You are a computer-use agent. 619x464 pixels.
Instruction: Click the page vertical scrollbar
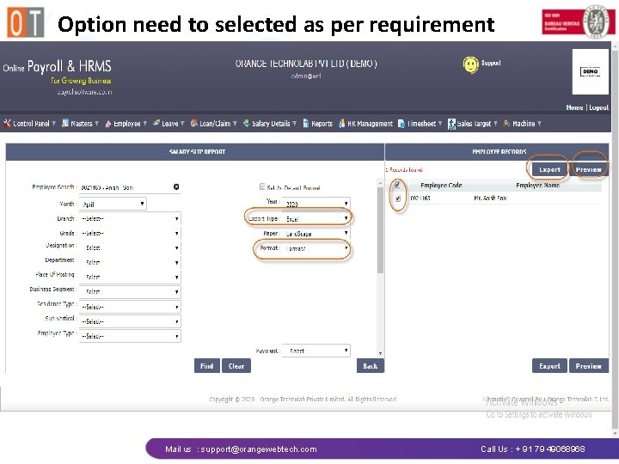(x=615, y=239)
